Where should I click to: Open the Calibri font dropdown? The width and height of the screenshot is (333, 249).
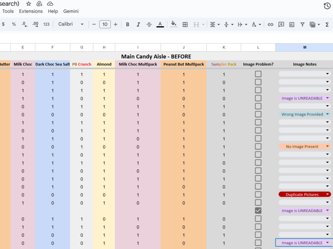(71, 24)
